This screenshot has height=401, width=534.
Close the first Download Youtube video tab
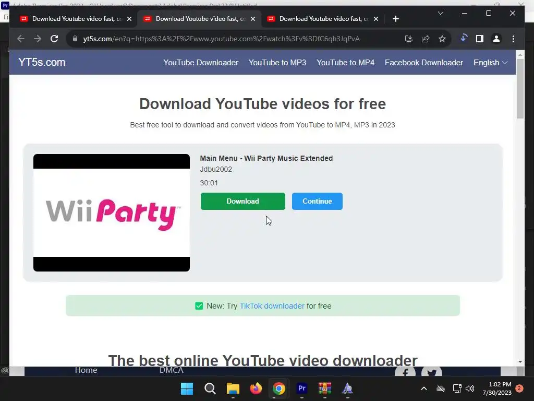(129, 19)
